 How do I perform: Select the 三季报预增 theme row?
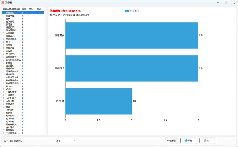[23, 92]
